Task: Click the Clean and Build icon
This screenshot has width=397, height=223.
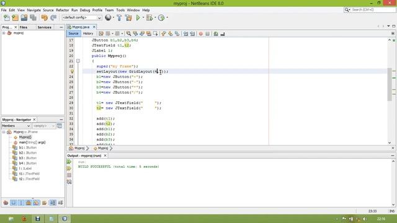Action: pos(128,18)
